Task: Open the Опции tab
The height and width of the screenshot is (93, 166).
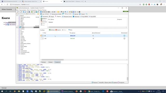Action: (51, 17)
